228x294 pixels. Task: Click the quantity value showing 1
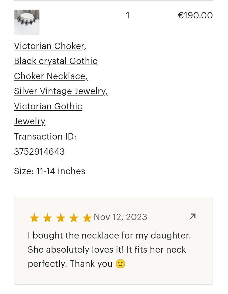pyautogui.click(x=128, y=15)
